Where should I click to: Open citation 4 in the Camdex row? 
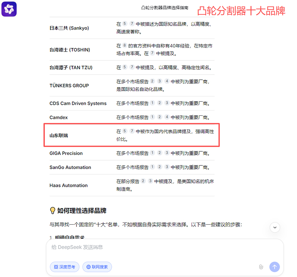[x=167, y=117]
